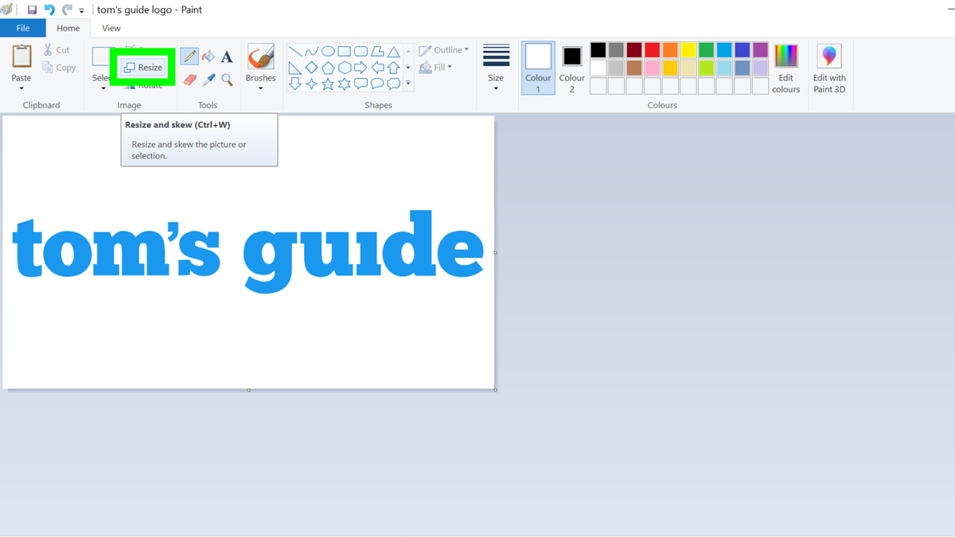This screenshot has height=537, width=955.
Task: Select the Colour picker tool
Action: point(209,80)
